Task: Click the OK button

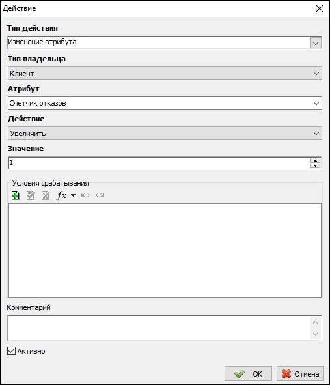Action: [x=248, y=374]
